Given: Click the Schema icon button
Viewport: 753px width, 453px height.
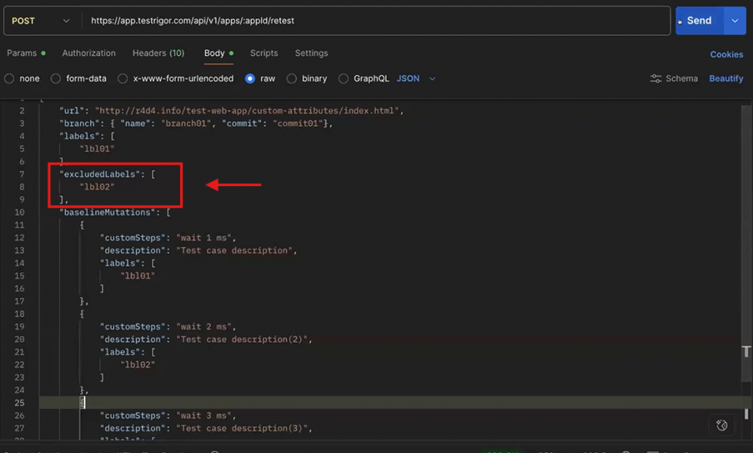Looking at the screenshot, I should [674, 79].
